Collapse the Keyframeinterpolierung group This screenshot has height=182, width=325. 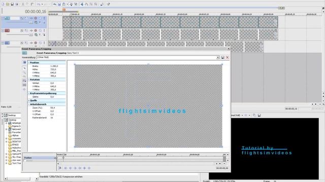[29, 94]
